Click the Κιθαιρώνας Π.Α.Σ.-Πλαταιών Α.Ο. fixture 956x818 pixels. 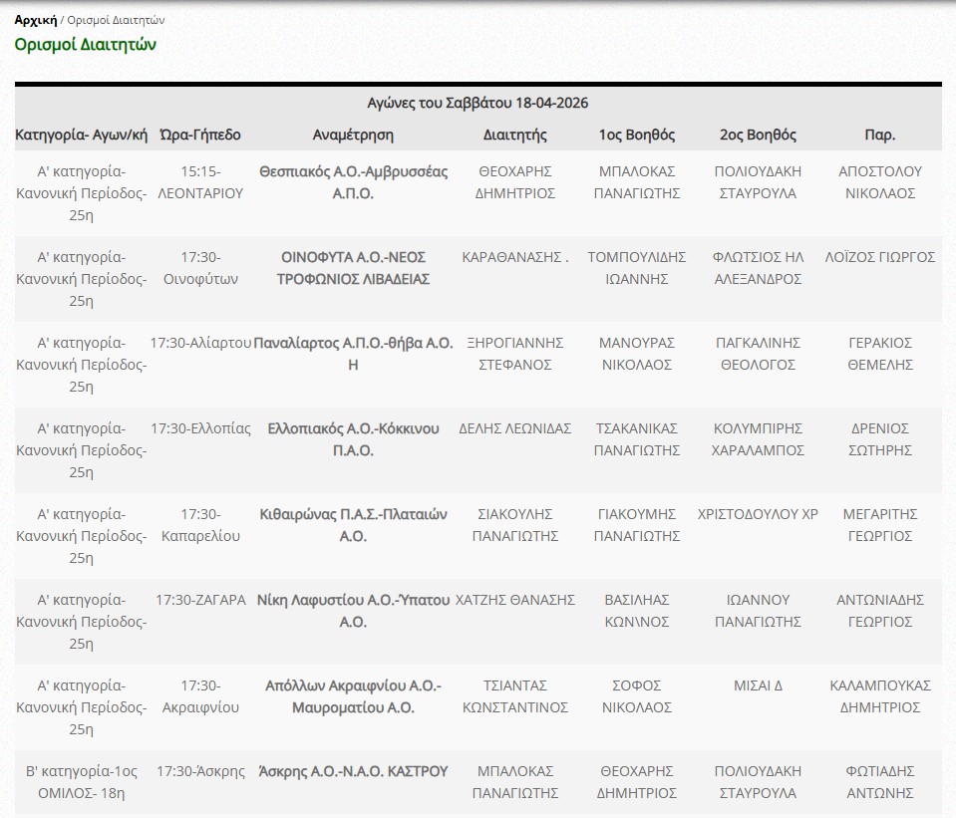(x=353, y=525)
